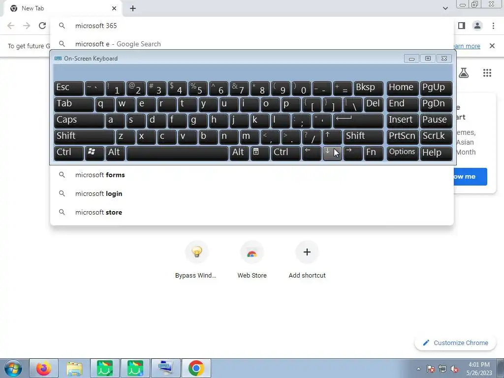The height and width of the screenshot is (378, 504).
Task: Click the Action Center flag tray icon
Action: [x=431, y=369]
